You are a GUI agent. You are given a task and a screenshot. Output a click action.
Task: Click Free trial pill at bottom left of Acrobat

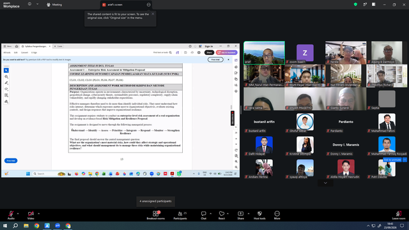11,160
